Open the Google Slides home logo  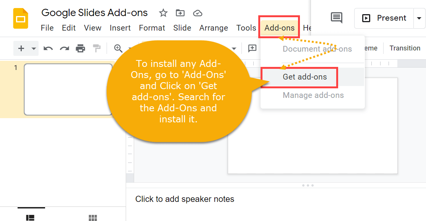pos(21,18)
